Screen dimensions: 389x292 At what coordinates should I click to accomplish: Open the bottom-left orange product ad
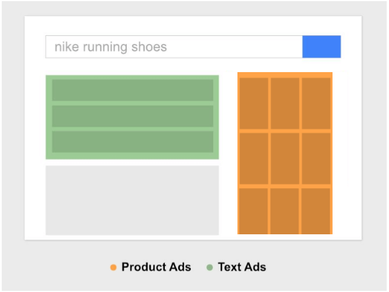(254, 211)
